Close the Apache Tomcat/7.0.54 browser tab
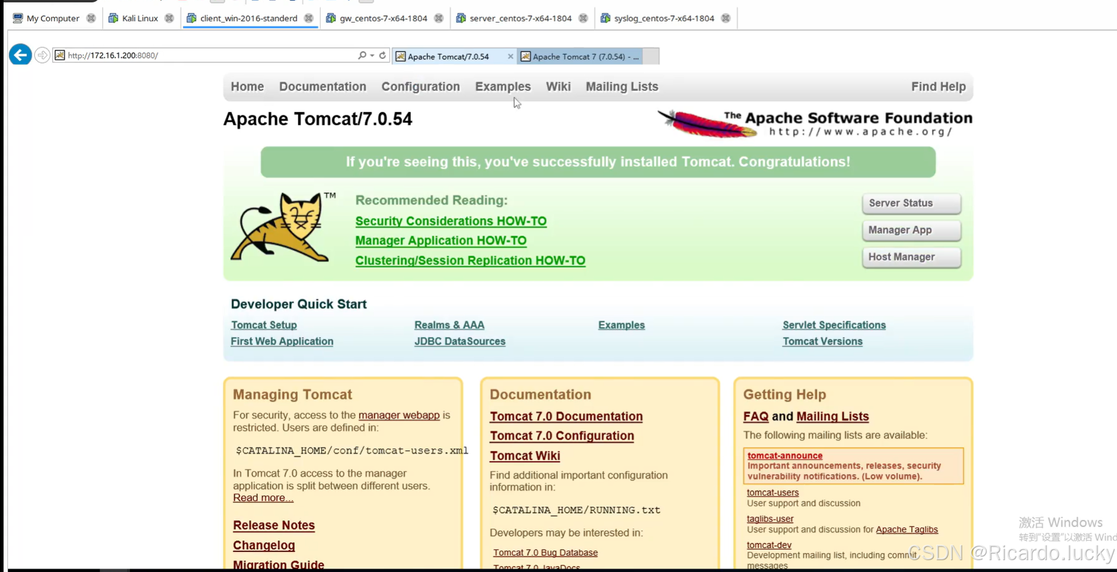This screenshot has height=572, width=1117. [510, 56]
